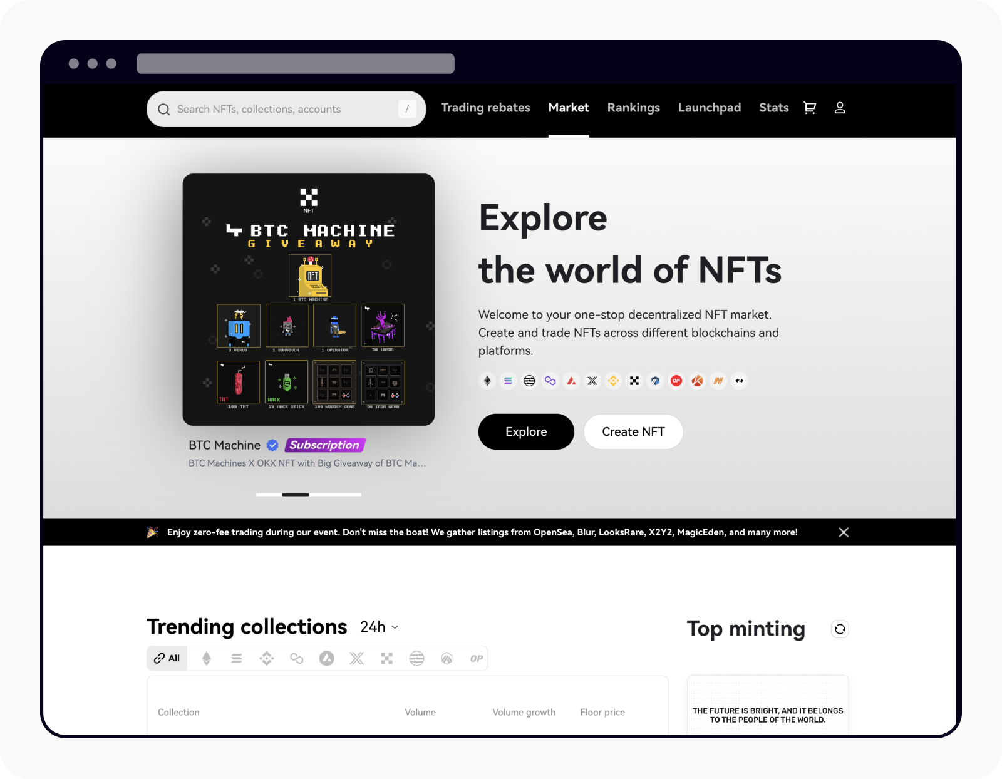Click the BNB Chain icon under the welcome text
This screenshot has height=779, width=1002.
click(x=613, y=381)
